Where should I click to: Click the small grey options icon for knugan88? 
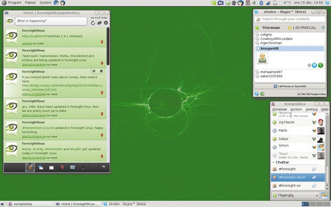coord(309,66)
